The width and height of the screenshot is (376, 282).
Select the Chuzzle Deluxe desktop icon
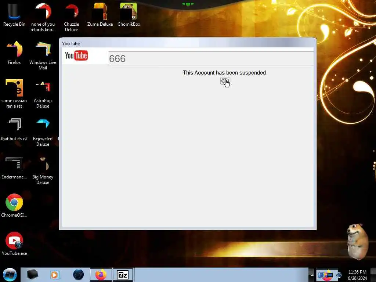point(72,17)
